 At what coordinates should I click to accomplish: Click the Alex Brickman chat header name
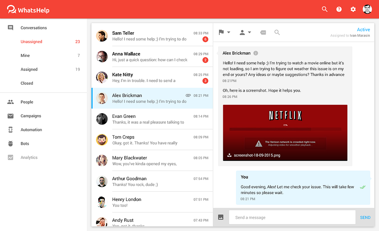[236, 53]
